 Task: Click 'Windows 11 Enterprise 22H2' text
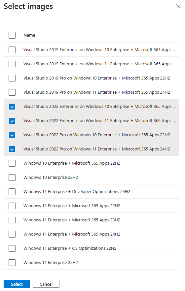(x=51, y=263)
